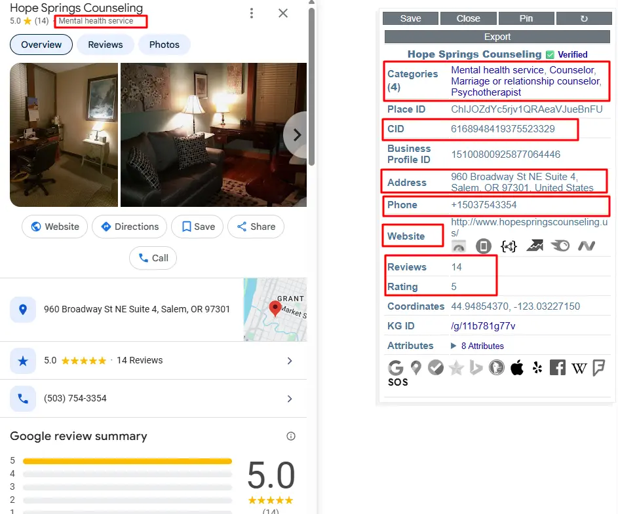This screenshot has height=514, width=618.
Task: Click the 5-star rating bar
Action: click(x=127, y=461)
